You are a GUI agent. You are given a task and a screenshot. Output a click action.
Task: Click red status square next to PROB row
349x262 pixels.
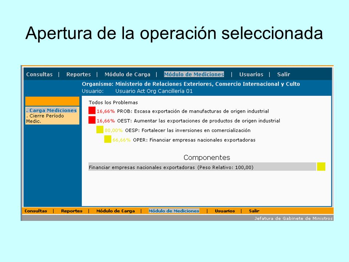(92, 111)
